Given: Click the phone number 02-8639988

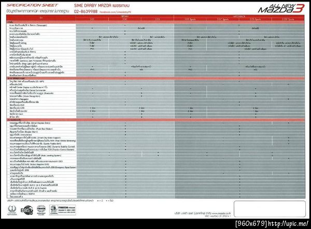Looking at the screenshot, I should tap(86, 11).
